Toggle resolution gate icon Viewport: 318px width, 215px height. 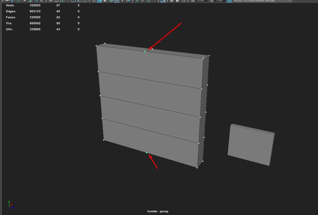tap(62, 1)
